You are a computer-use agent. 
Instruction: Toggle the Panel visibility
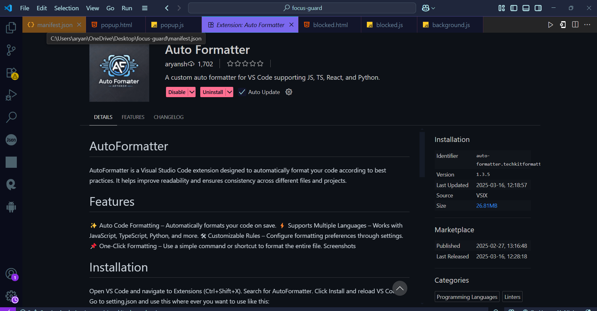click(526, 8)
